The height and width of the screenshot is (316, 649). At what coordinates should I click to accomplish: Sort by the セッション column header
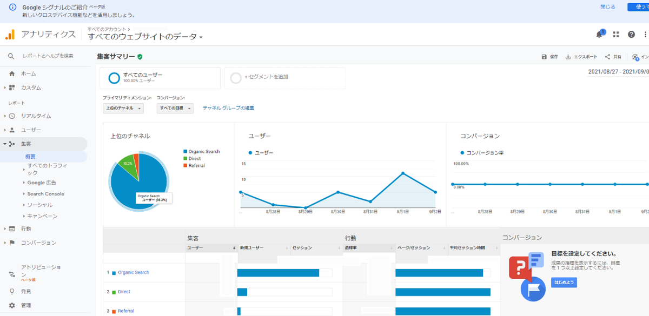[316, 248]
